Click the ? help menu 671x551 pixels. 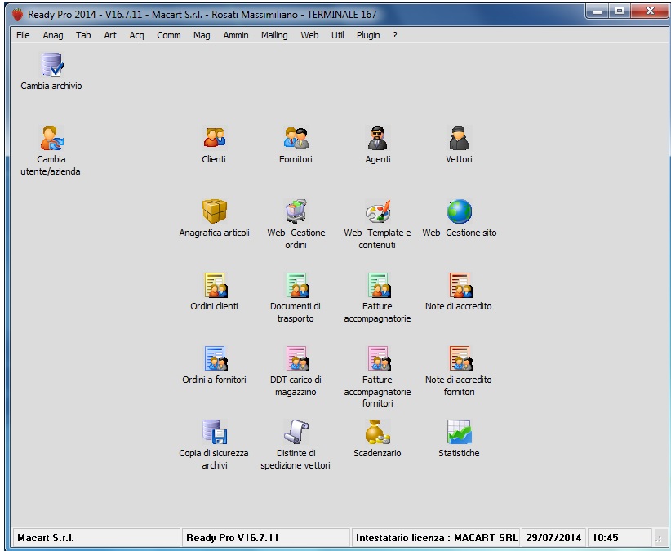[x=395, y=36]
